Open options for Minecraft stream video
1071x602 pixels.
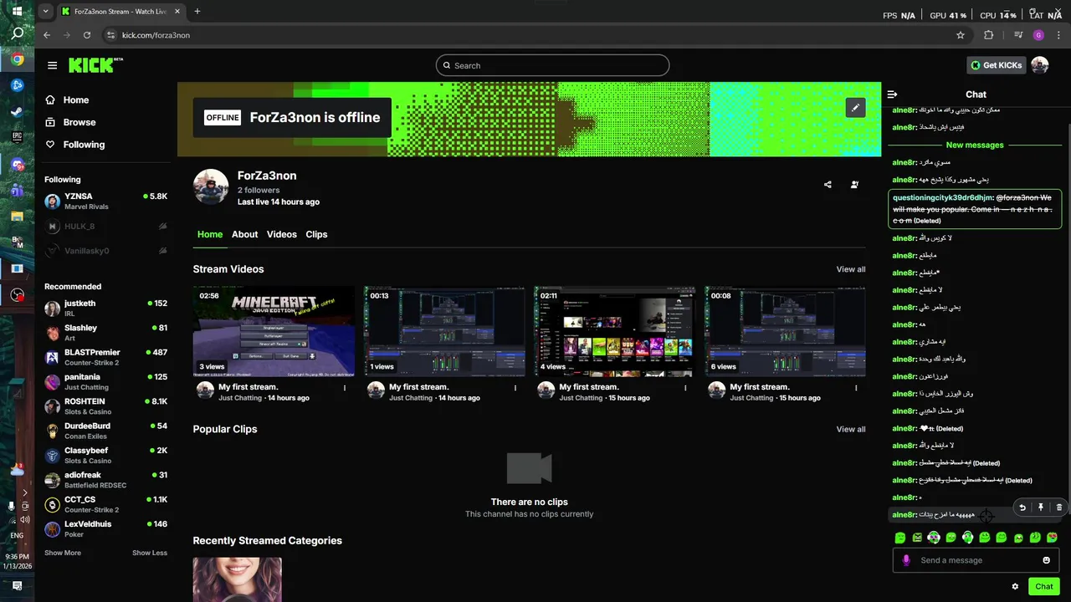point(345,388)
